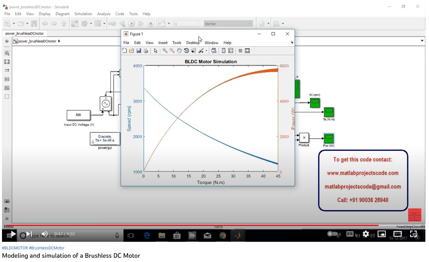Select the Pan hand tool in Figure 1
Screen dimensions: 429x262
179,51
